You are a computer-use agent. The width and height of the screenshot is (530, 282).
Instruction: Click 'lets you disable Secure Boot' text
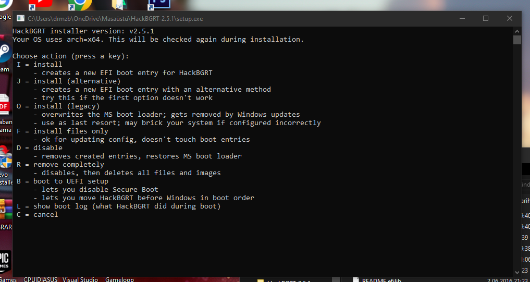click(x=96, y=189)
